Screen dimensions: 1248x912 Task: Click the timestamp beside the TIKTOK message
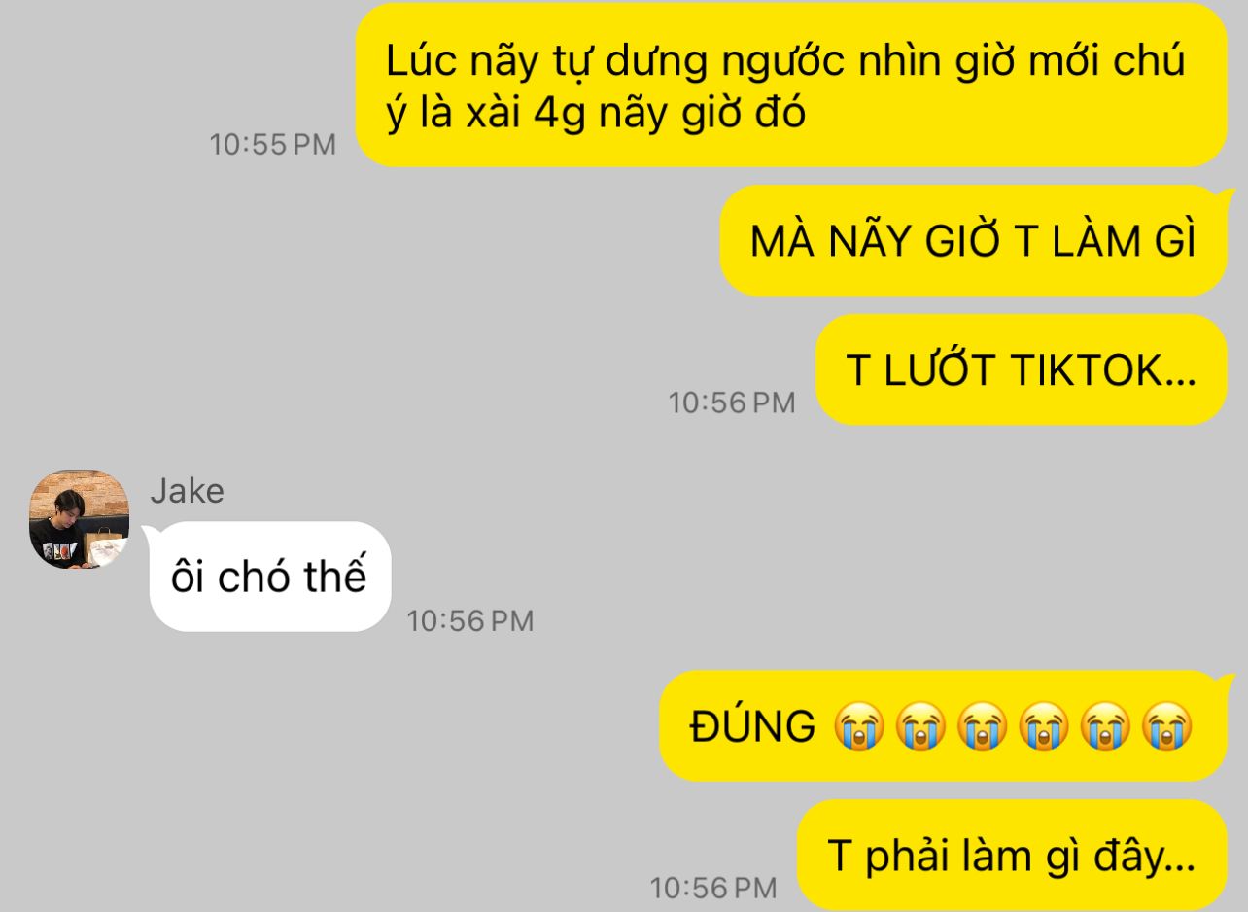(x=732, y=403)
